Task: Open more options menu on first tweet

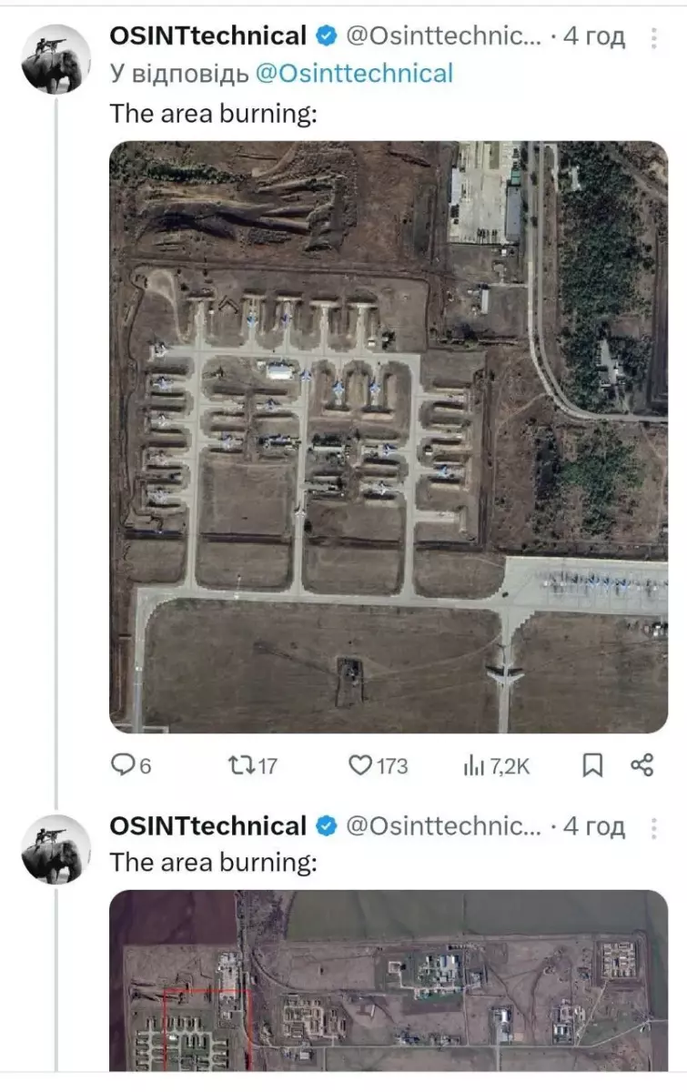Action: point(653,37)
